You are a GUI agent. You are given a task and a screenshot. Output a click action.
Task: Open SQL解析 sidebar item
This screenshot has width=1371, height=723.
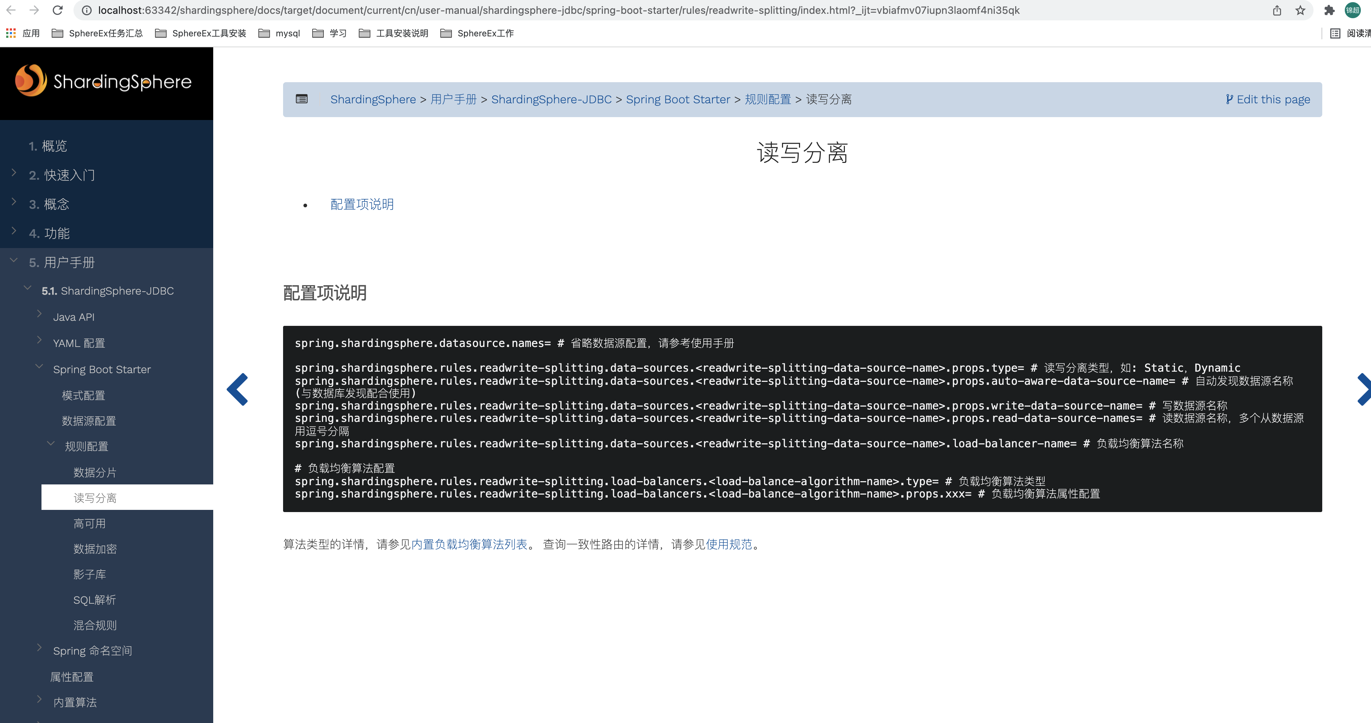95,600
